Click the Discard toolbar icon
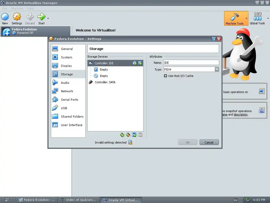 (x=30, y=19)
